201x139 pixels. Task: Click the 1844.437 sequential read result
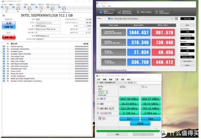click(x=139, y=32)
